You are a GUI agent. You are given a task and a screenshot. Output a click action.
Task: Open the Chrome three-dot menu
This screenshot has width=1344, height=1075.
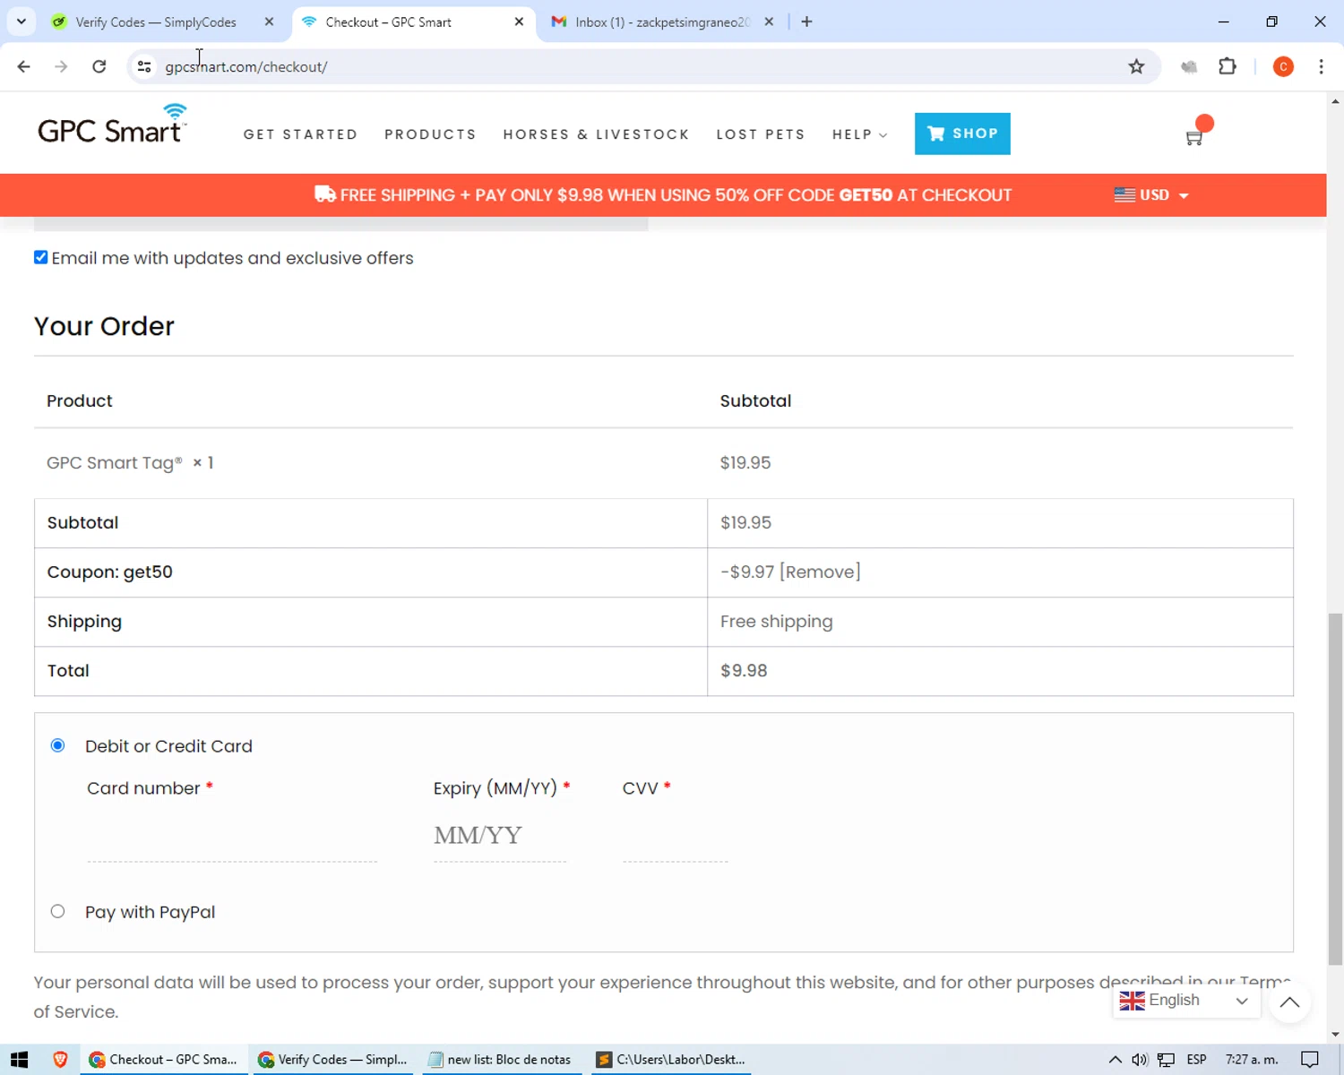click(1321, 66)
